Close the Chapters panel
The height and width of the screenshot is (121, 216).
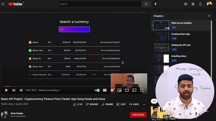pyautogui.click(x=209, y=16)
